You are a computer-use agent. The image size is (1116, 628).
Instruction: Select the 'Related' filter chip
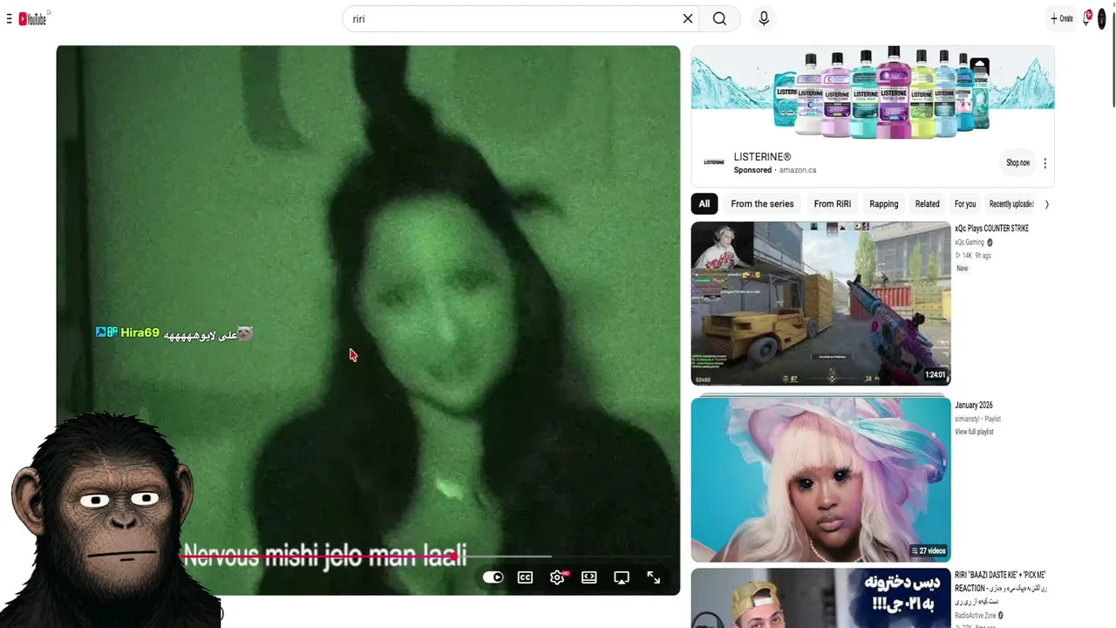[x=928, y=204]
